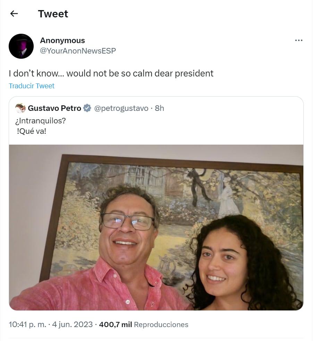This screenshot has height=341, width=320.
Task: Click the 4 jun. 2023 date
Action: 72,325
